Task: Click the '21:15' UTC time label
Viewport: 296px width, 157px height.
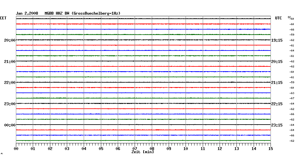Action: [277, 83]
